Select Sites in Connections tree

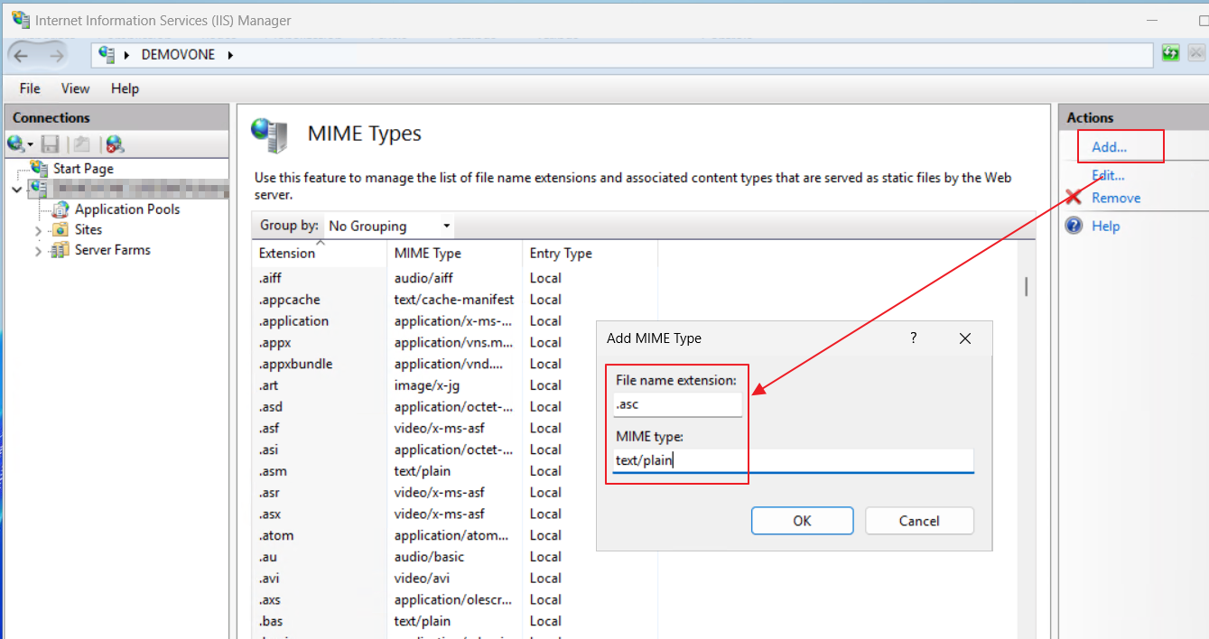click(88, 230)
